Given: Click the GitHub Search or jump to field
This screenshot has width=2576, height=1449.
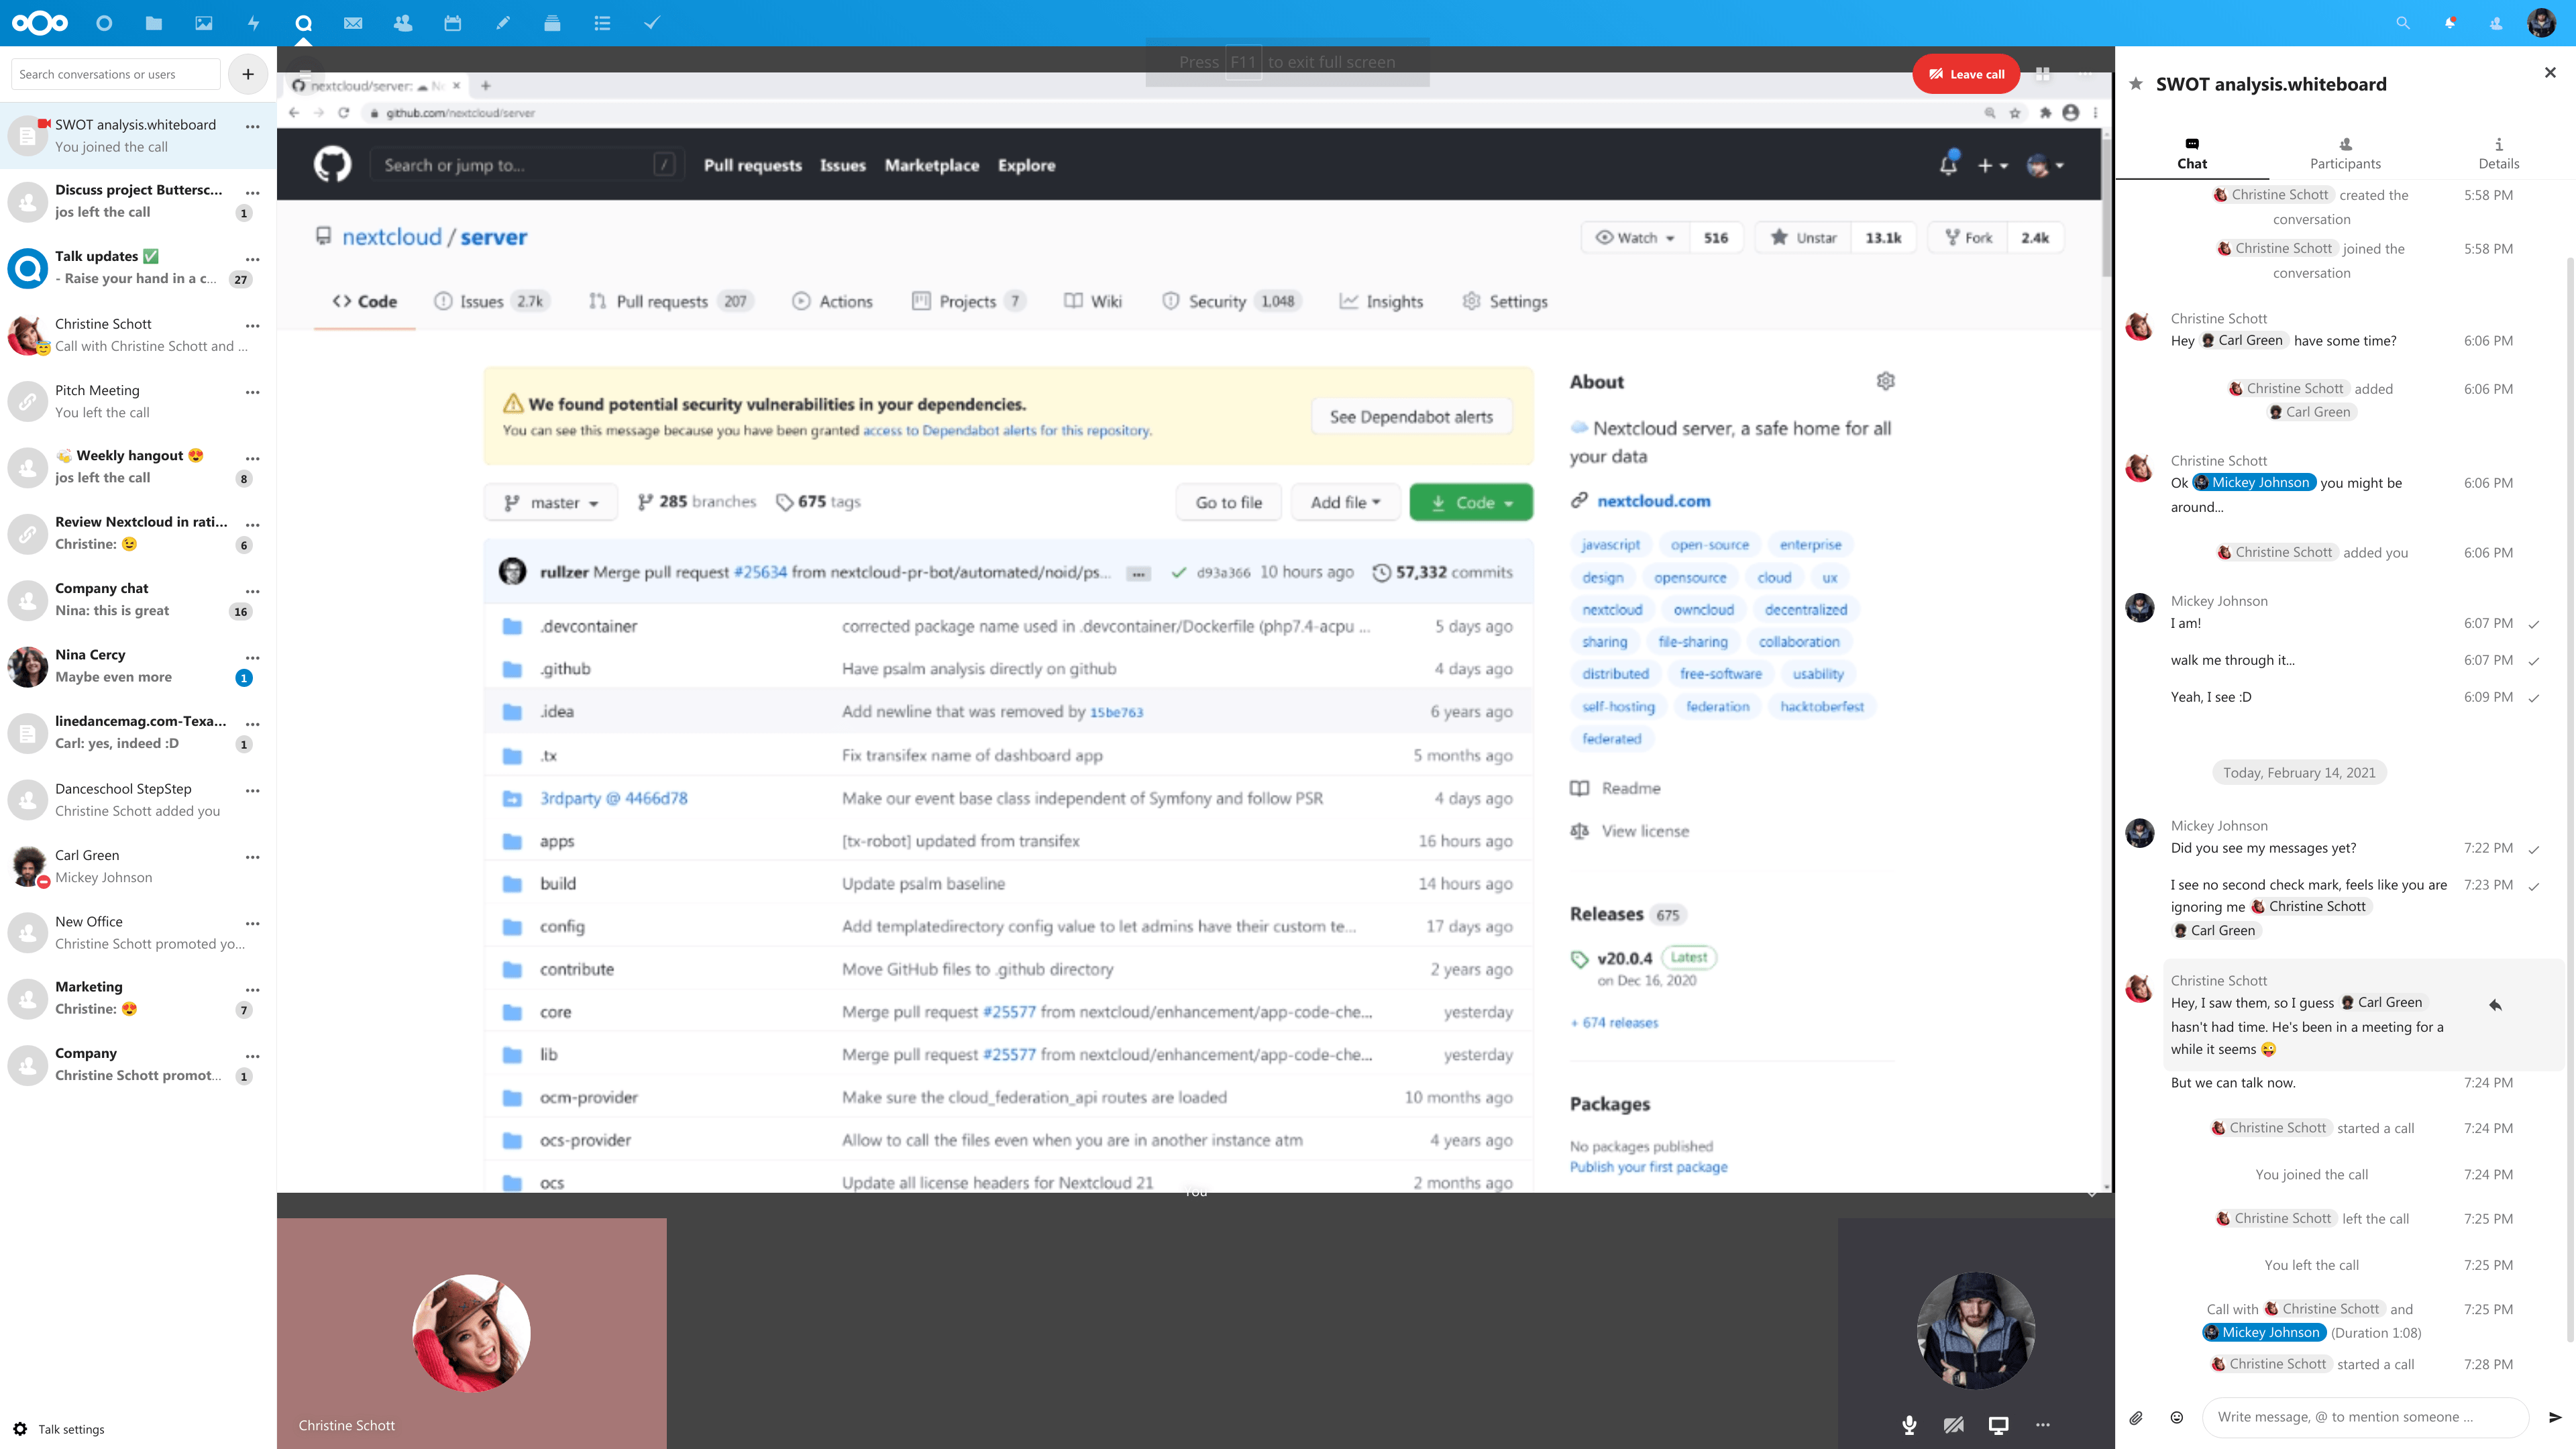Looking at the screenshot, I should [x=527, y=165].
